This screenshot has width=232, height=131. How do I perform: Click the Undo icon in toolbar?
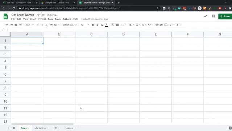7,25
